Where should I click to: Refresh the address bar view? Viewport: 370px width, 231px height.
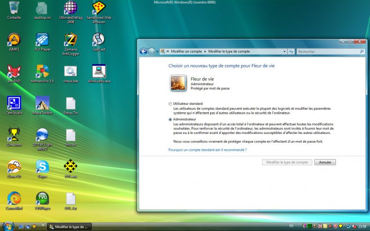[x=291, y=52]
